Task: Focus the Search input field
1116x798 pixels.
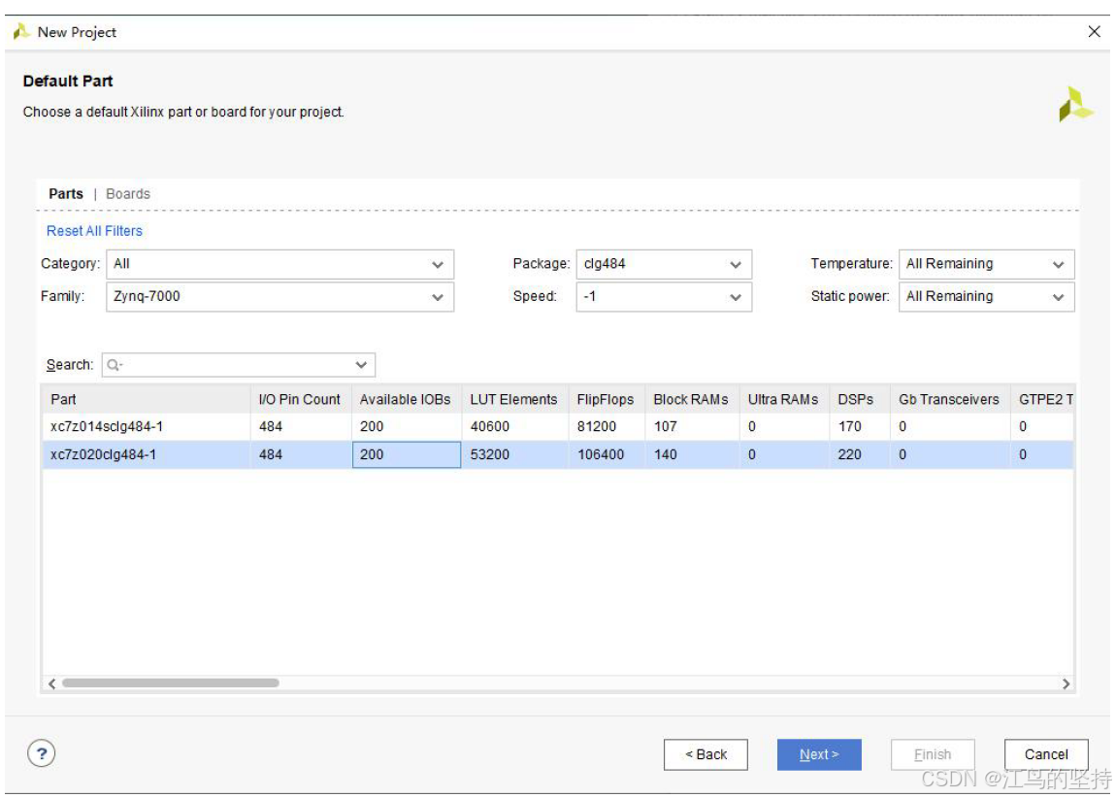Action: (239, 365)
